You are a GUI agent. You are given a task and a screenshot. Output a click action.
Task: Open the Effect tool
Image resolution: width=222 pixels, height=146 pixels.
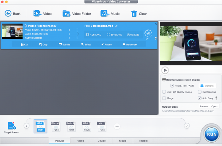click(86, 44)
